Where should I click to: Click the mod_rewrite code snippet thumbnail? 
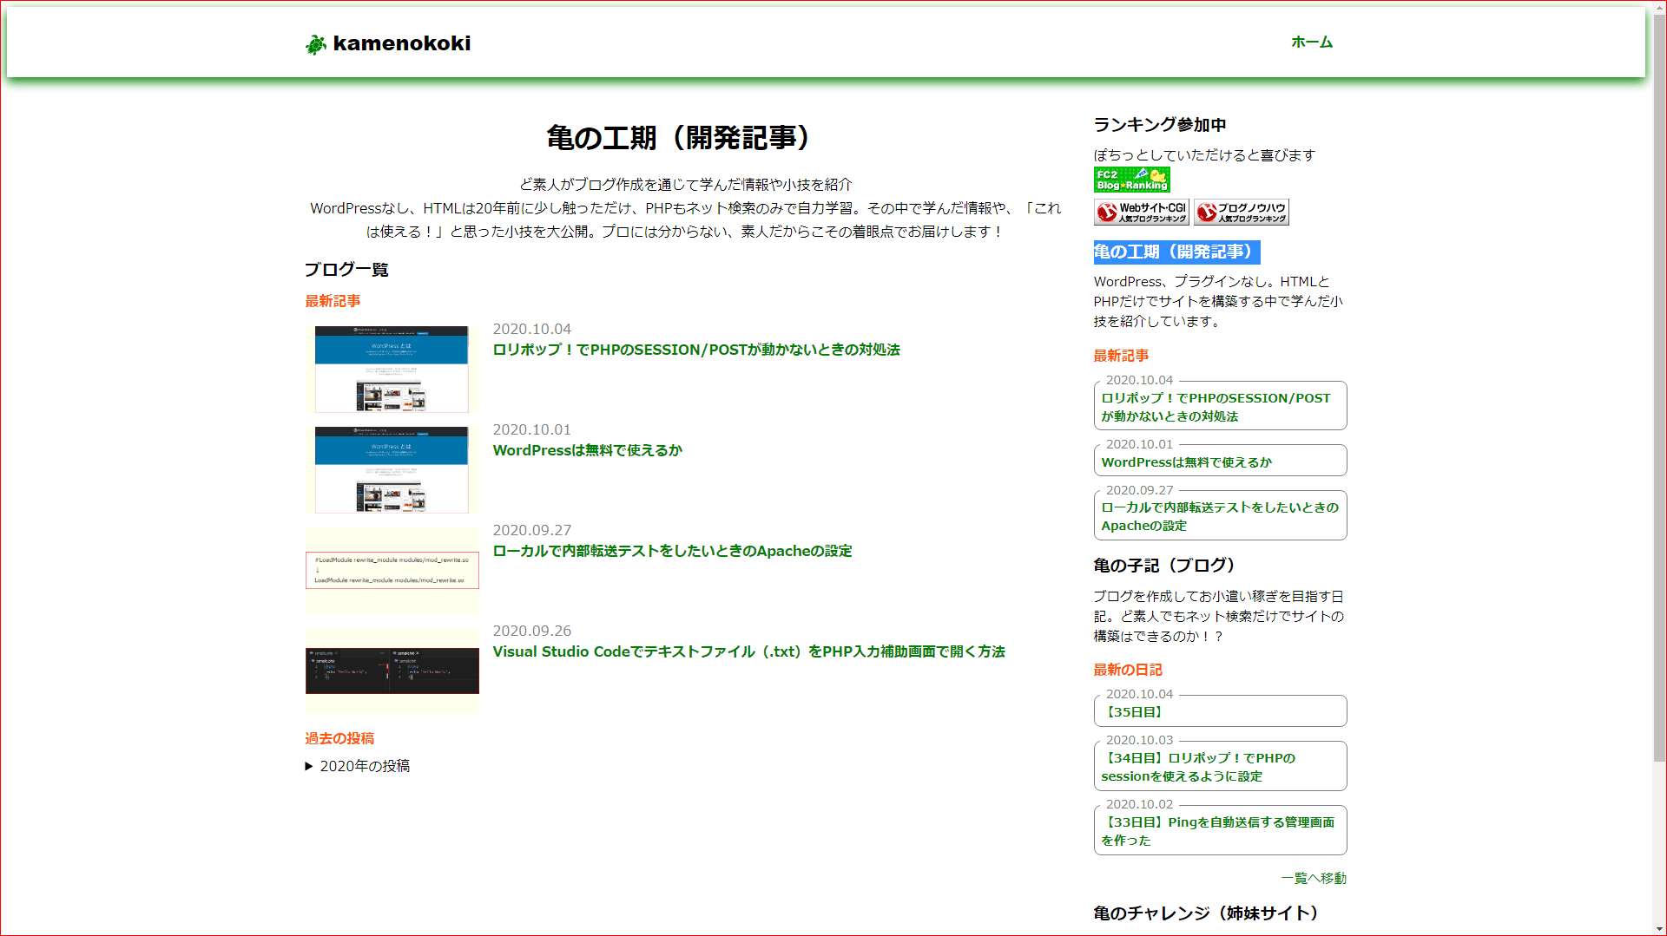coord(392,570)
